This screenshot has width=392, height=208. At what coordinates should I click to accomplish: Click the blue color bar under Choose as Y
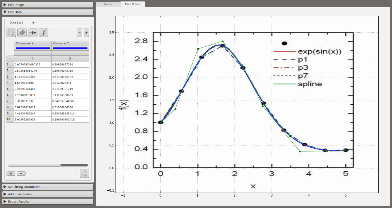point(70,48)
